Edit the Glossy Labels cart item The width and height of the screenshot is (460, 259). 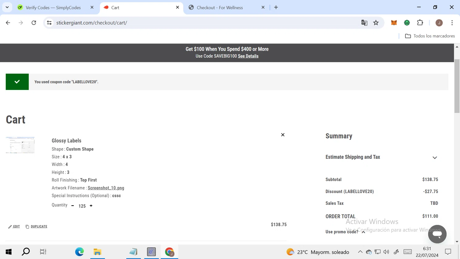click(14, 226)
